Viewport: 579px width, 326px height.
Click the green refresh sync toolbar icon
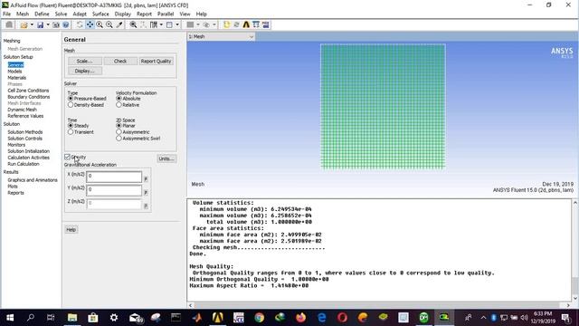click(x=236, y=24)
